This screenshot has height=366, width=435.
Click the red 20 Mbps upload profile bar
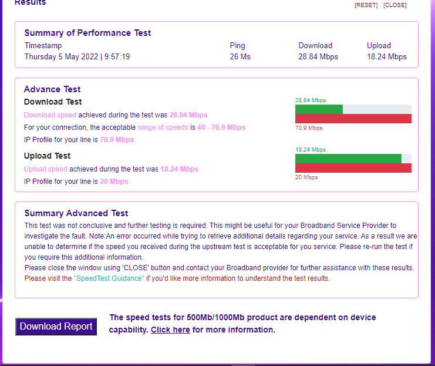click(353, 168)
